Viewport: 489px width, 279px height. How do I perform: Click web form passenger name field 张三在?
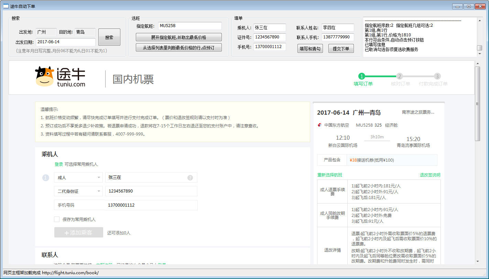pyautogui.click(x=151, y=177)
